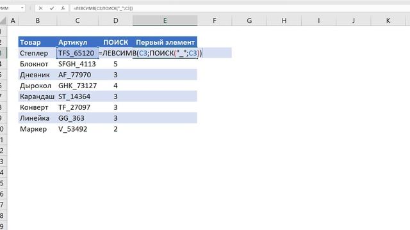This screenshot has height=230, width=410.
Task: Select the cell 'TF_27097'
Action: pos(78,107)
